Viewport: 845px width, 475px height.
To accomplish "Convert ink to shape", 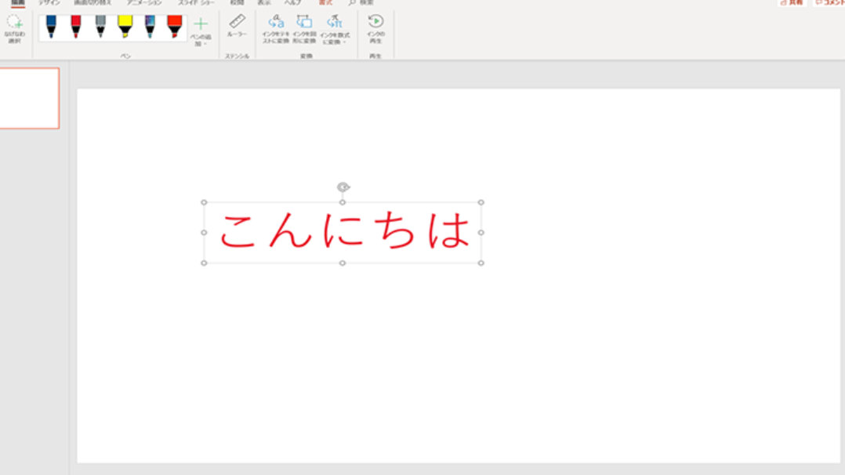I will point(304,29).
